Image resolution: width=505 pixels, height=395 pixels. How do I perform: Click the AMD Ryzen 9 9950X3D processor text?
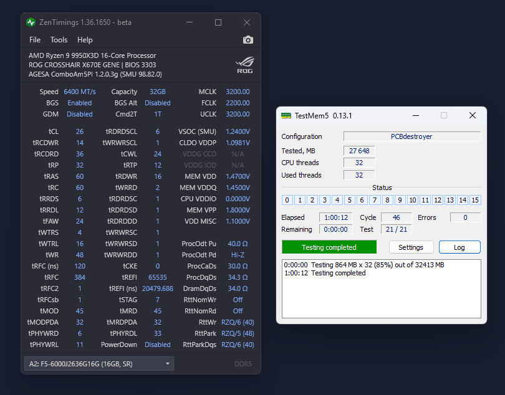coord(92,55)
